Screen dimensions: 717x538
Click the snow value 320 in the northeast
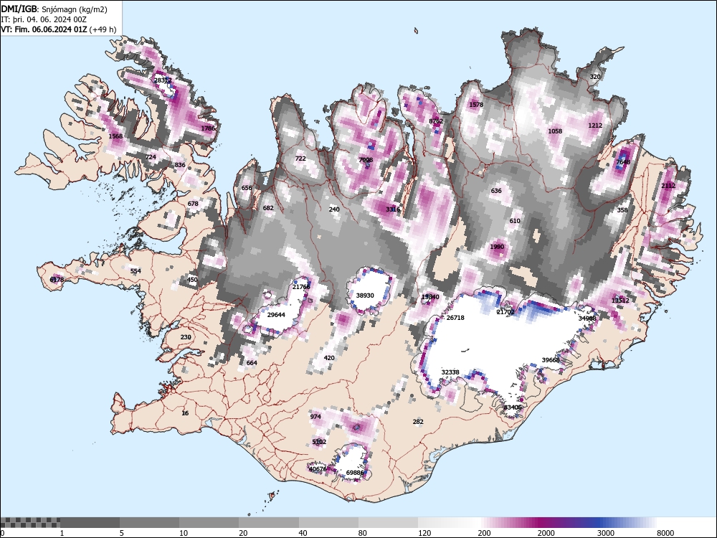pyautogui.click(x=595, y=77)
